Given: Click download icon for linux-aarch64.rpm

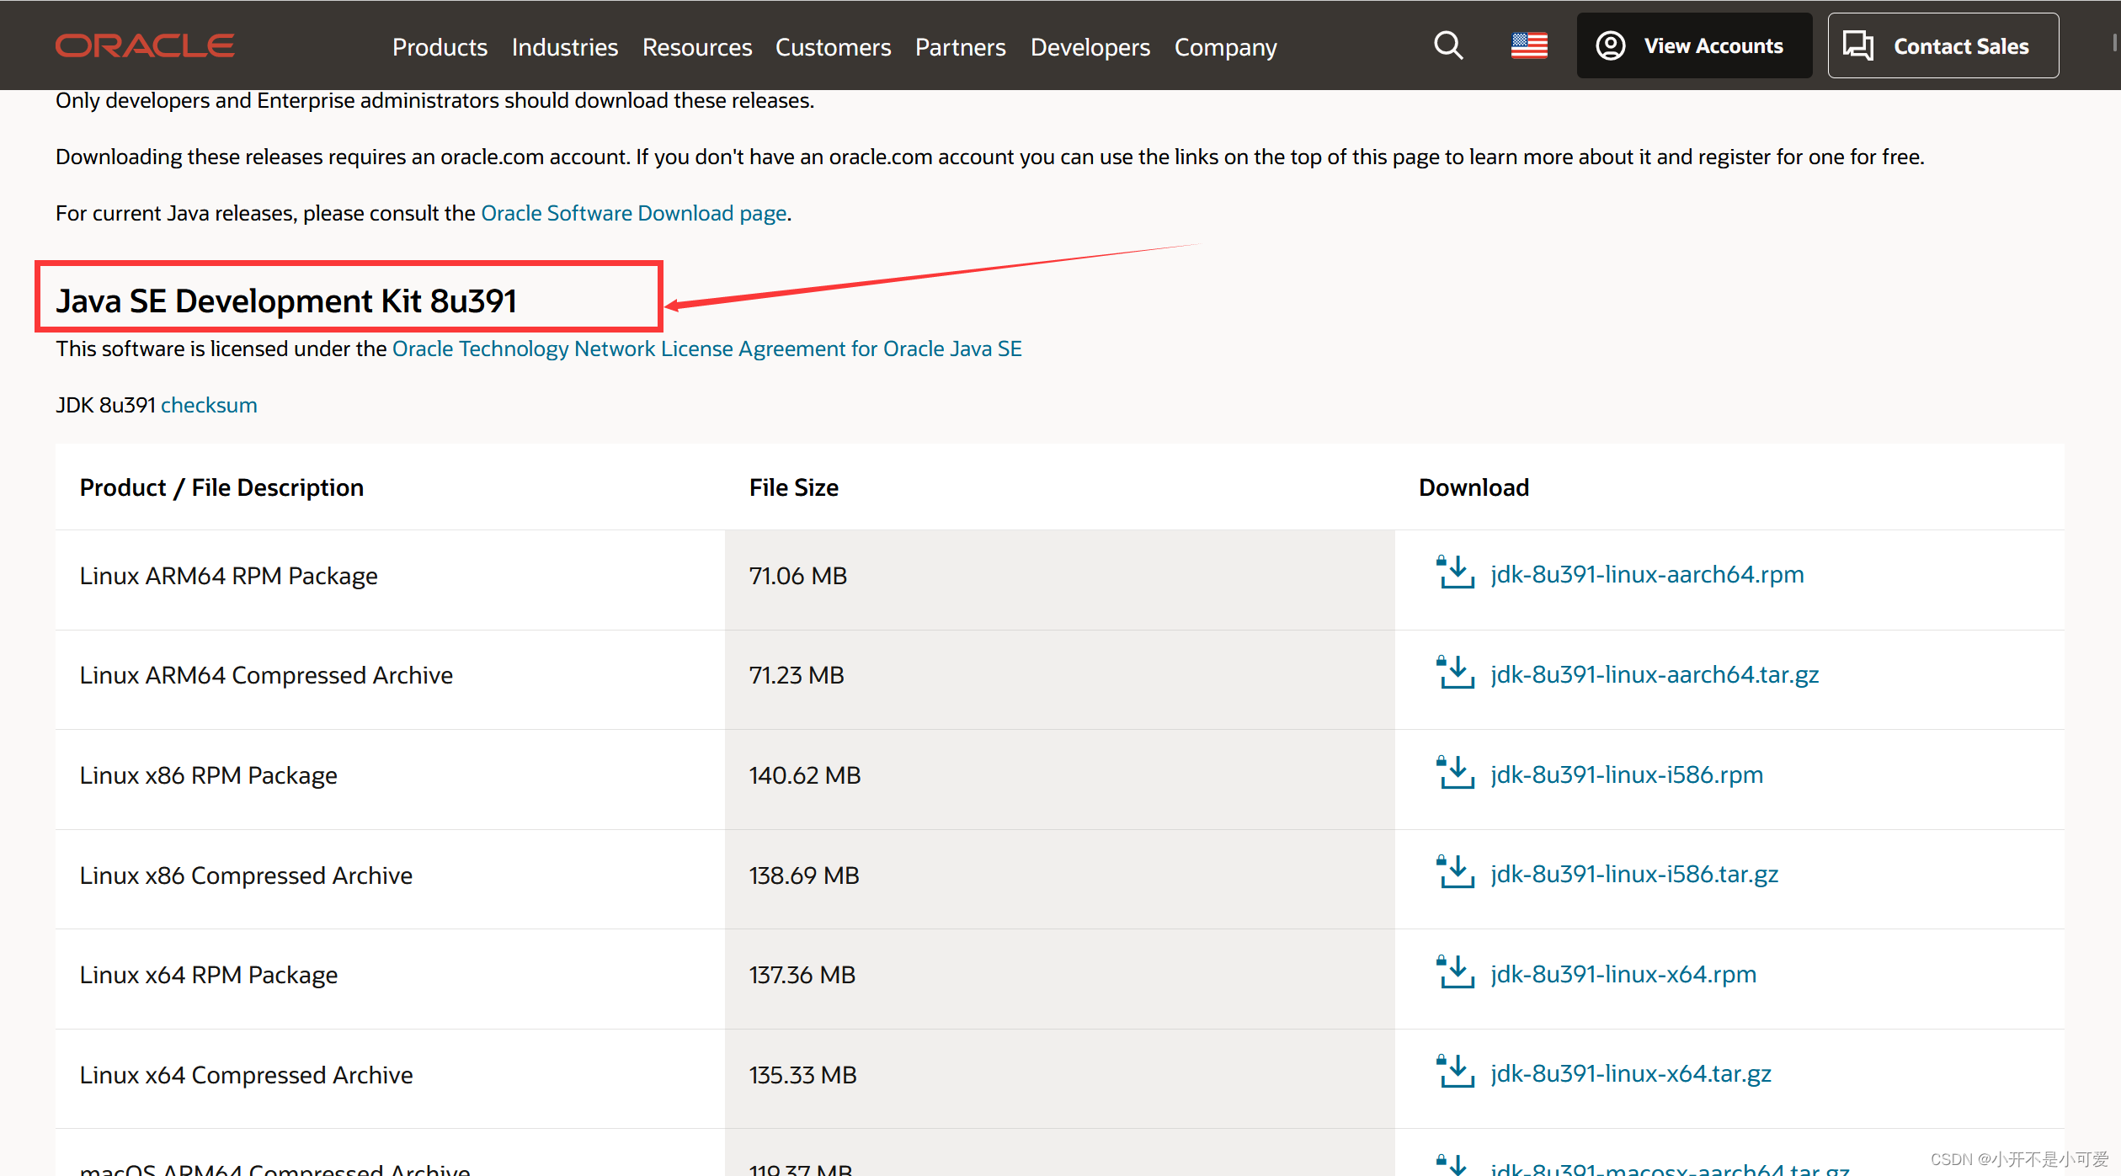Looking at the screenshot, I should click(x=1455, y=573).
